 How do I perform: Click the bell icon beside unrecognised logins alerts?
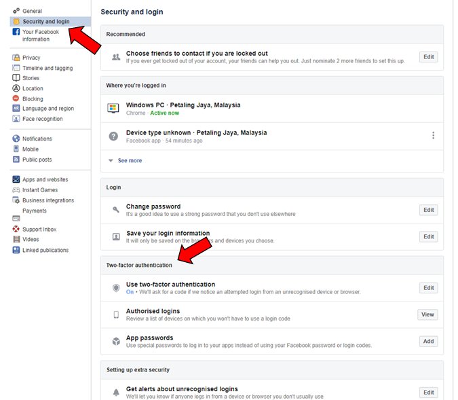pos(116,392)
